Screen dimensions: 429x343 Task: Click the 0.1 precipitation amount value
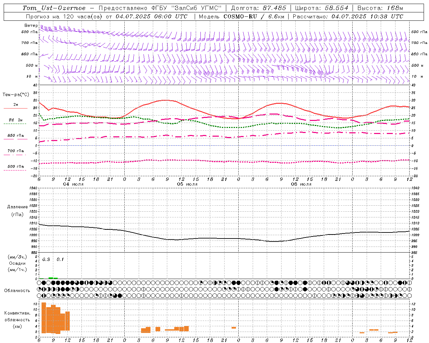60,260
